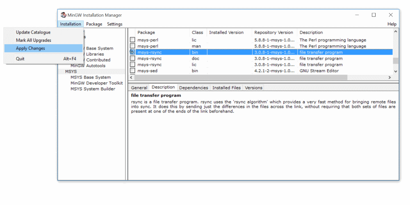Switch to the Installed Files tab
The height and width of the screenshot is (205, 410).
(226, 88)
